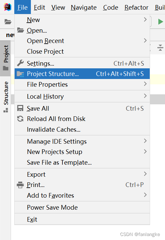The width and height of the screenshot is (165, 240).
Task: Click the open folder toolbar icon
Action: 8,22
